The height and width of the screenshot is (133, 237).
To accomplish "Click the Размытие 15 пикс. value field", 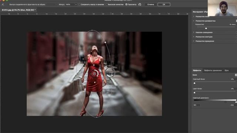I will coord(233,24).
